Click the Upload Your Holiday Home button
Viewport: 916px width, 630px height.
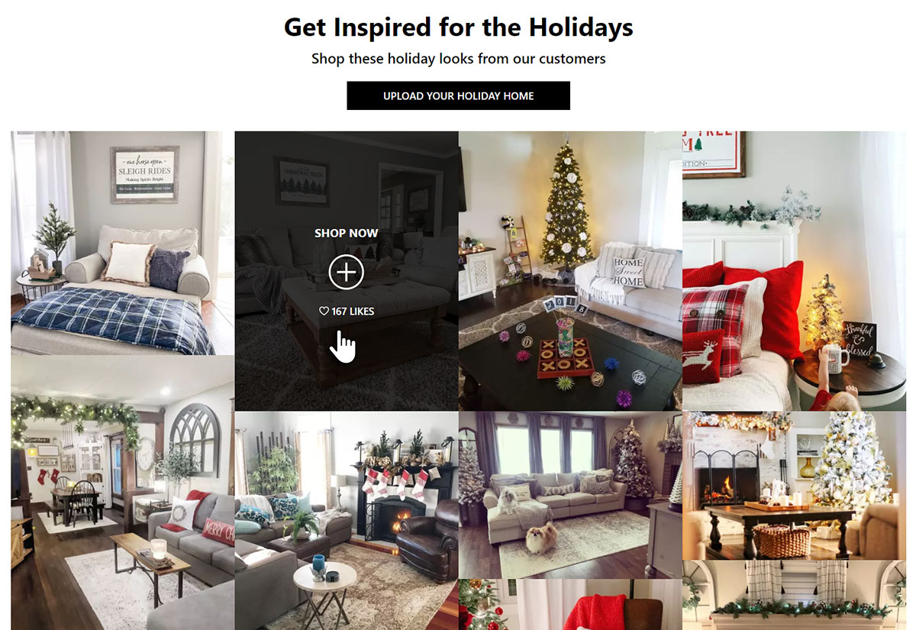(x=458, y=95)
